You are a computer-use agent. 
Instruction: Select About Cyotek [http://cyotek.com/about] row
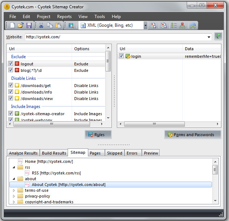pos(111,185)
